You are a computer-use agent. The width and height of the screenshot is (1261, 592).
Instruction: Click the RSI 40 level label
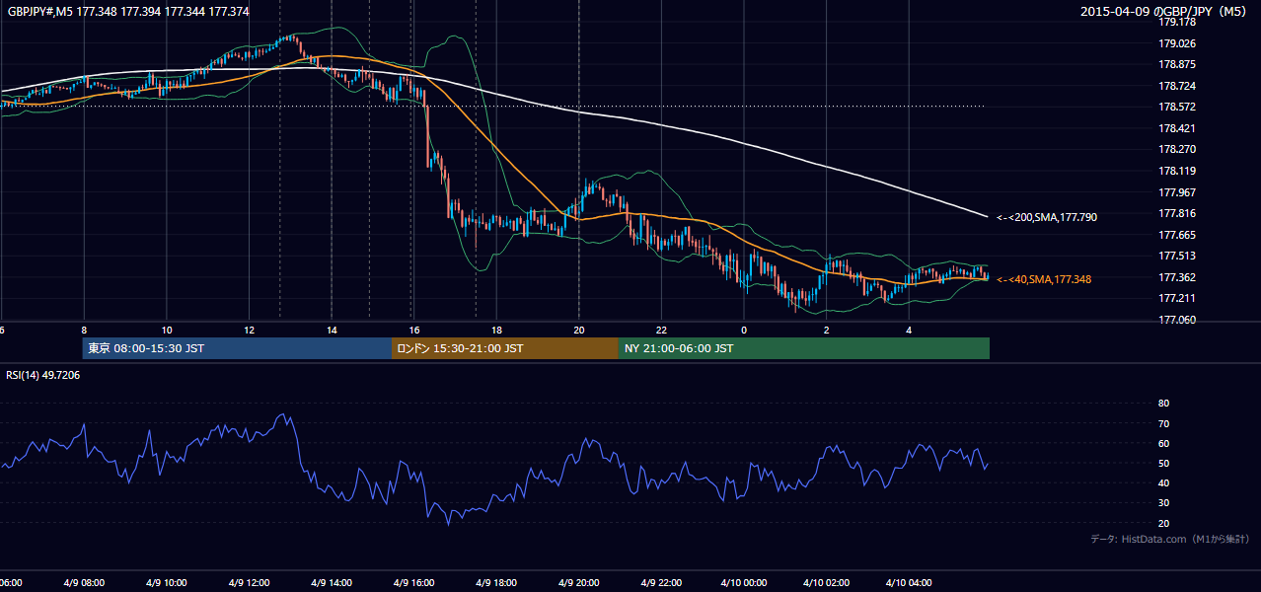click(1163, 482)
